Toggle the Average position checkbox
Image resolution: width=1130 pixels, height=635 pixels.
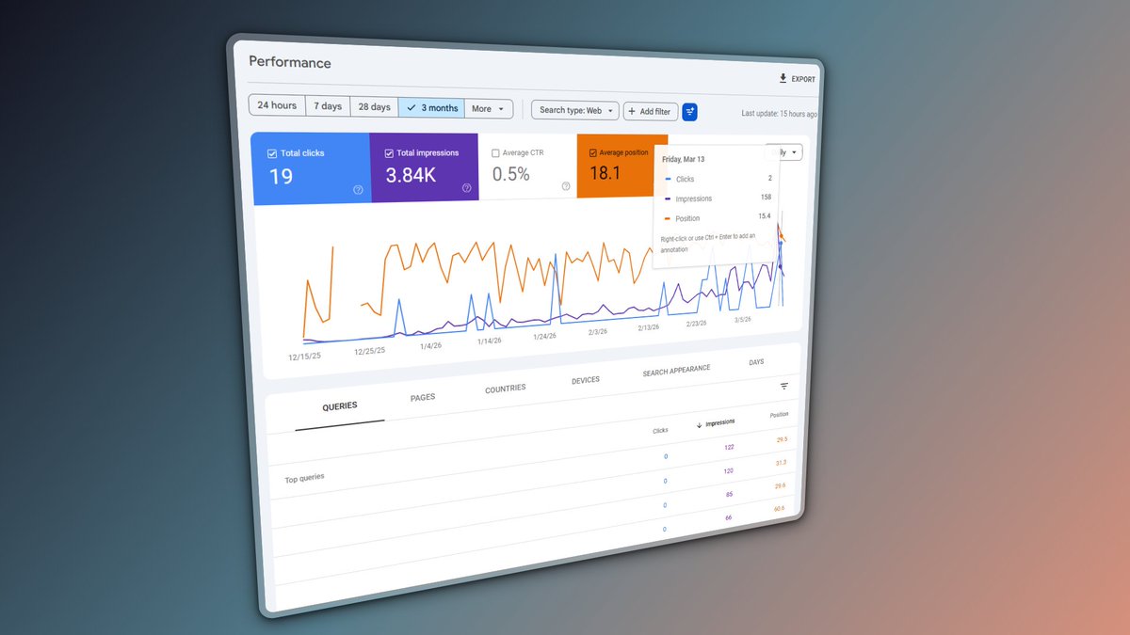tap(593, 152)
